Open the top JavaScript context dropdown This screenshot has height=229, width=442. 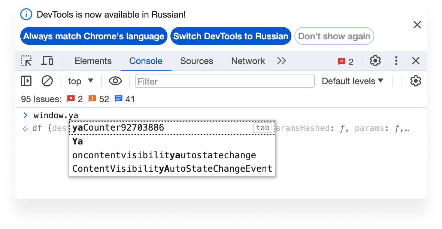[x=81, y=81]
